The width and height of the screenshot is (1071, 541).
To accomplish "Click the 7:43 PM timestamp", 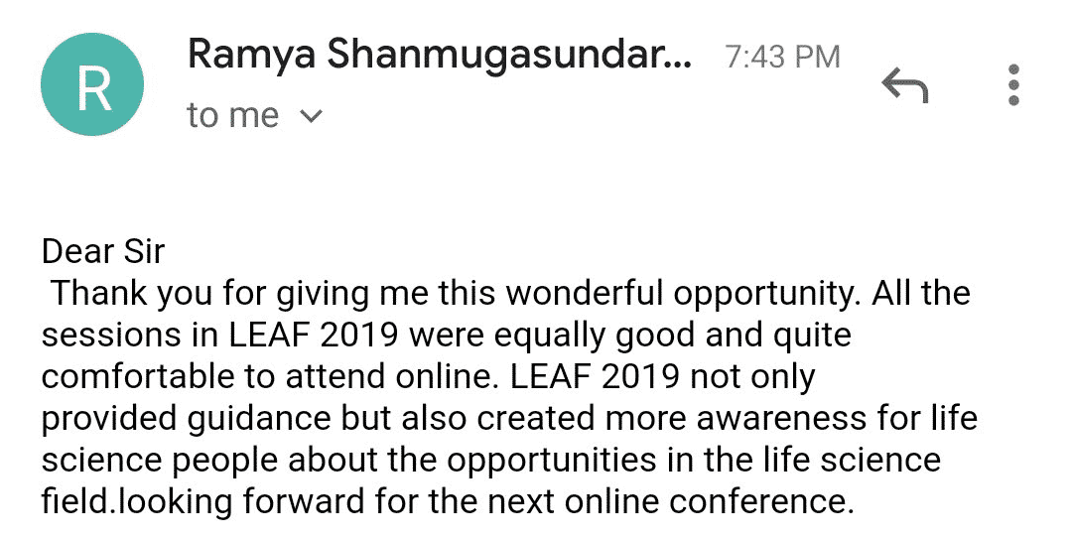I will (782, 57).
